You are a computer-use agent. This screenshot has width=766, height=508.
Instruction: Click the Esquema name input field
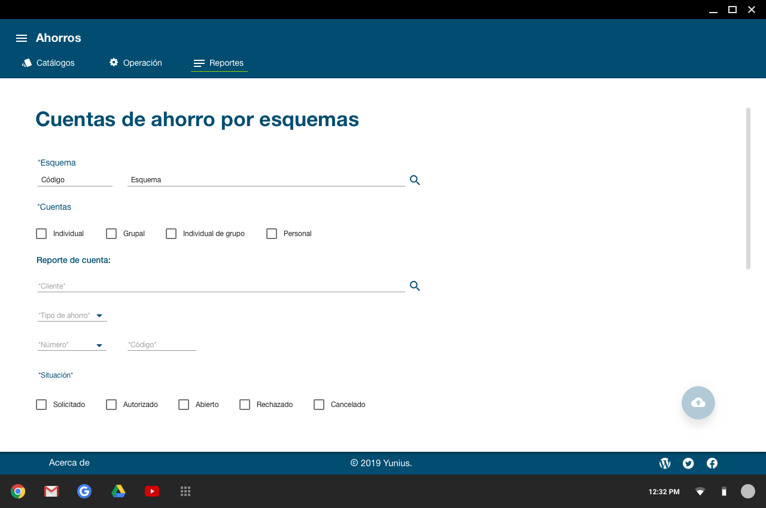[x=266, y=180]
